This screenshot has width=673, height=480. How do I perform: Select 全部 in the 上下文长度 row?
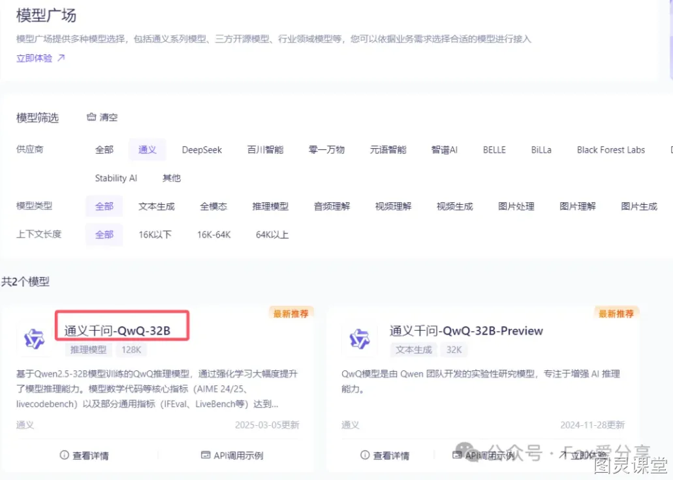point(104,235)
